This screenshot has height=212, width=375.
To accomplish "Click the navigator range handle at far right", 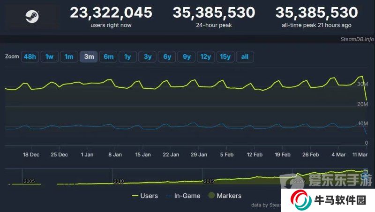I will pos(366,172).
